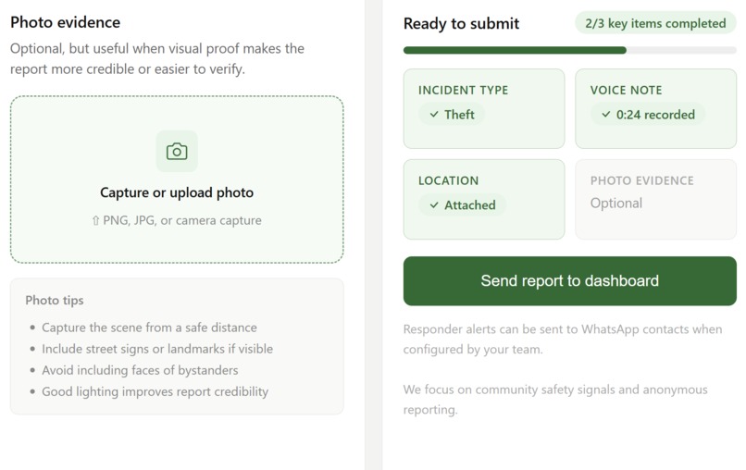Open the Photo Evidence optional card

655,199
